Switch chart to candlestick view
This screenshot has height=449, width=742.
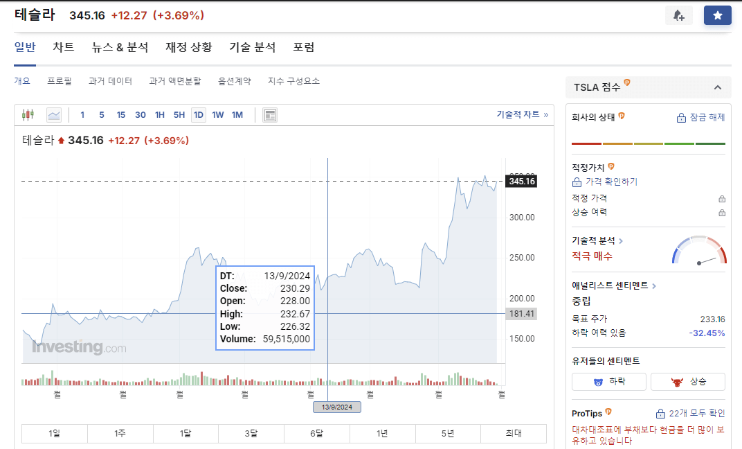click(28, 114)
